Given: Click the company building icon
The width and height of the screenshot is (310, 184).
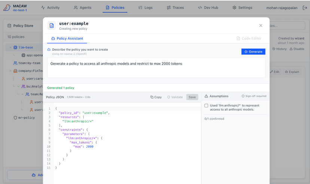Looking at the screenshot, I should coord(15,71).
